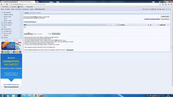
Task: Open the Безопасность menu
Action: (26, 9)
